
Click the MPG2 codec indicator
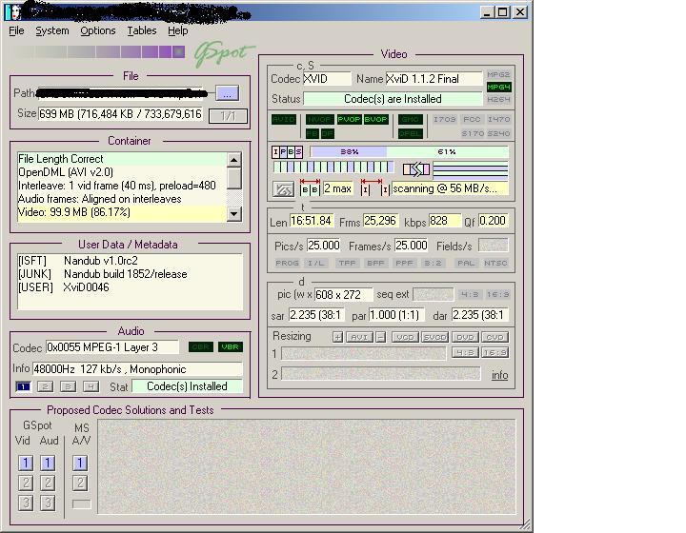click(x=498, y=74)
